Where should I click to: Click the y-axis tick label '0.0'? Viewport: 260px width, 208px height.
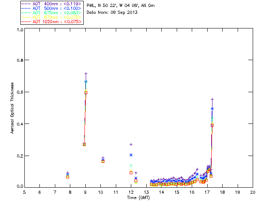click(x=20, y=186)
